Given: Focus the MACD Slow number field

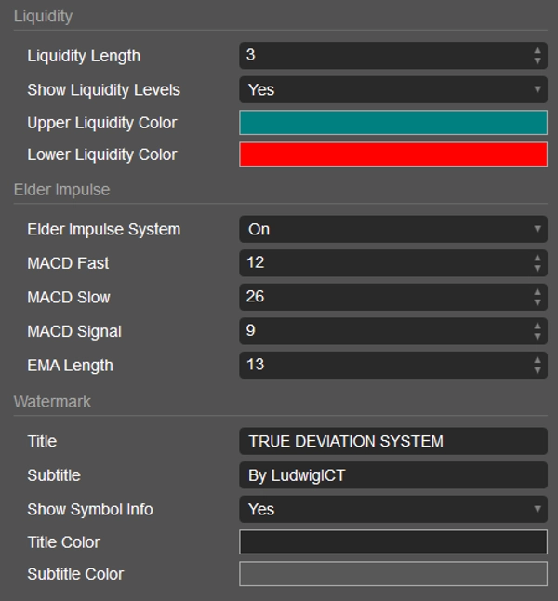Looking at the screenshot, I should click(381, 297).
